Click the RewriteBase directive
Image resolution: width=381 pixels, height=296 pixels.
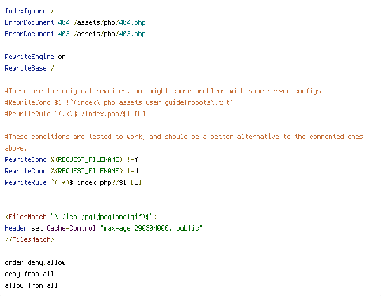[x=25, y=69]
